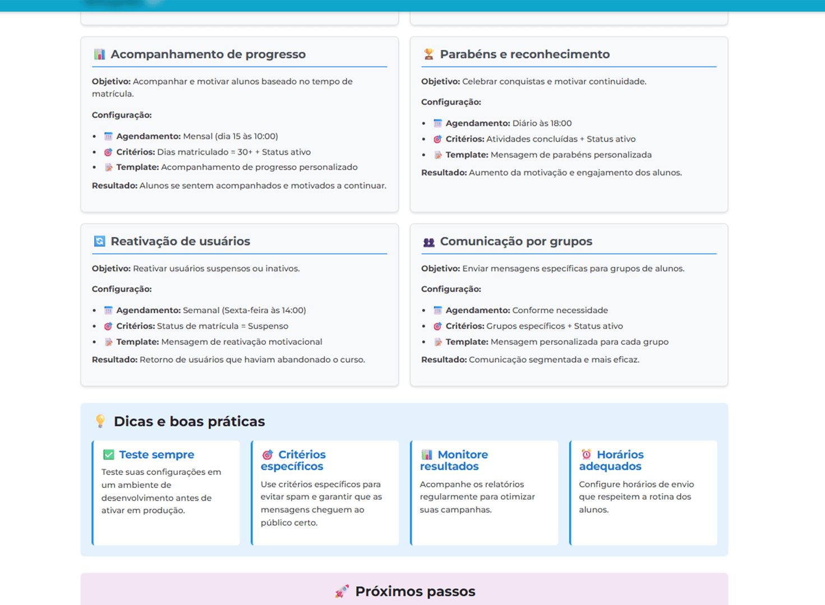
Task: Click the refresh arrows icon by Reativação de usuários
Action: click(x=99, y=241)
